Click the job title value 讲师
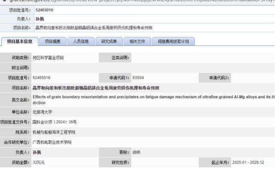The height and width of the screenshot is (178, 275). pos(136,152)
